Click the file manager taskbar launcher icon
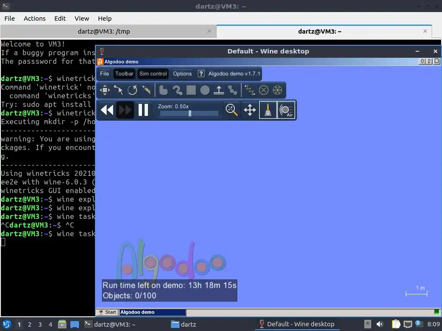The width and height of the screenshot is (442, 331). click(x=62, y=325)
